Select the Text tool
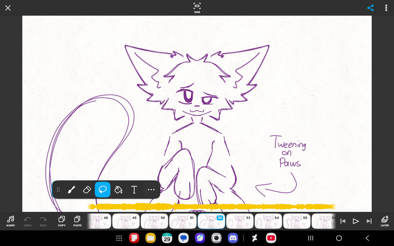Screen dimensions: 394x246 point(134,190)
